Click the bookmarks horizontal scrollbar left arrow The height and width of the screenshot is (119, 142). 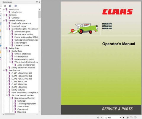click(x=3, y=114)
